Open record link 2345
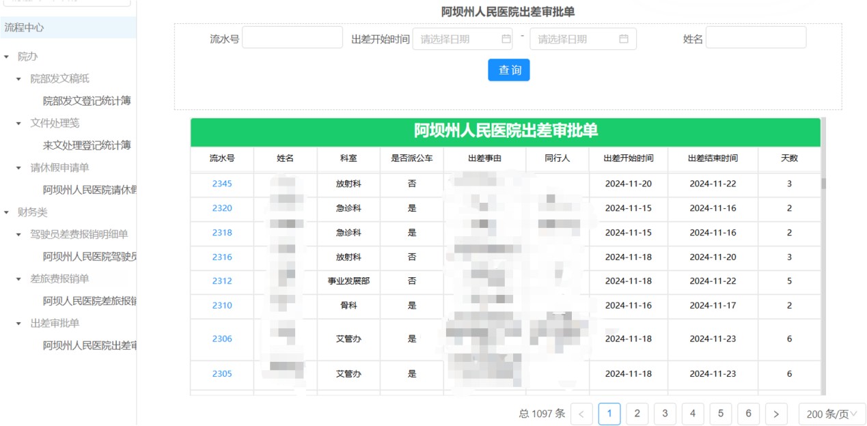This screenshot has height=426, width=867. point(222,184)
